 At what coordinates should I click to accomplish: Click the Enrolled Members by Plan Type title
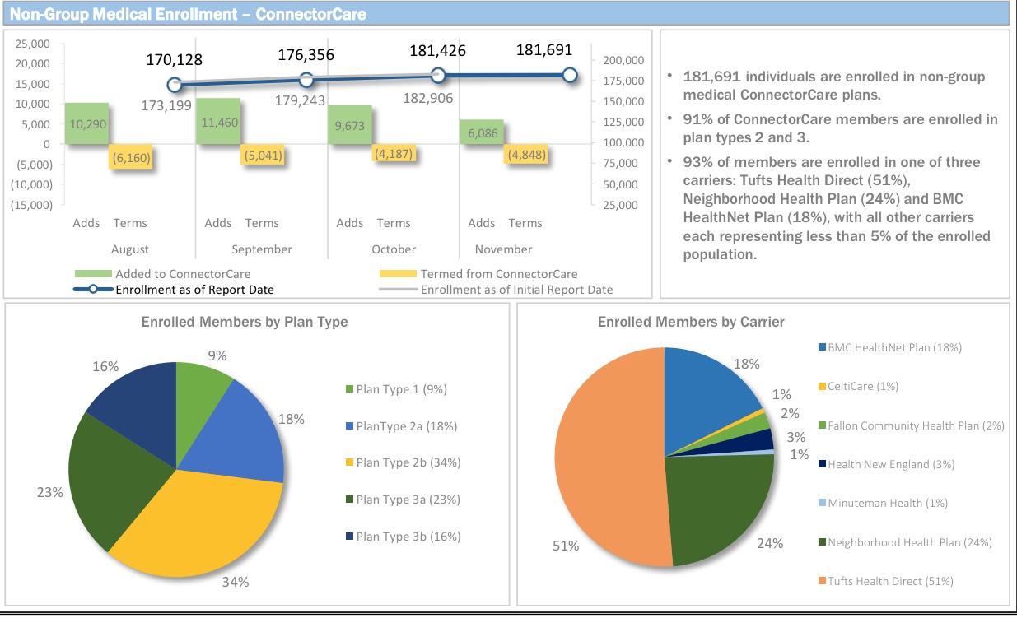245,322
